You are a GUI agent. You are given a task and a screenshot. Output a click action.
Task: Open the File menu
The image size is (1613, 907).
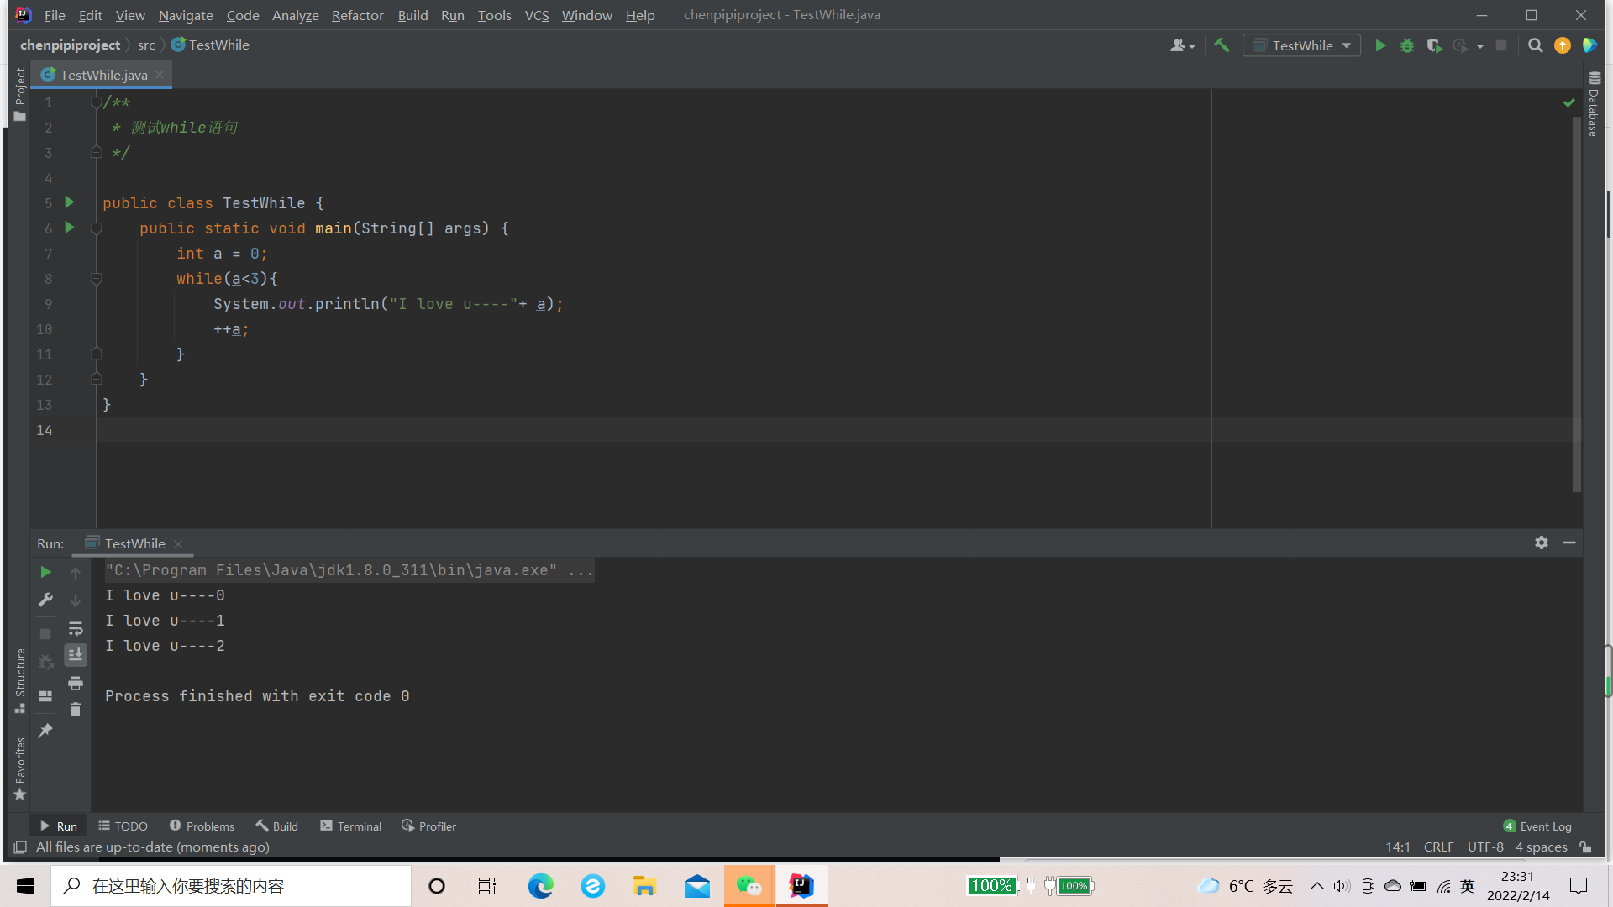(55, 15)
